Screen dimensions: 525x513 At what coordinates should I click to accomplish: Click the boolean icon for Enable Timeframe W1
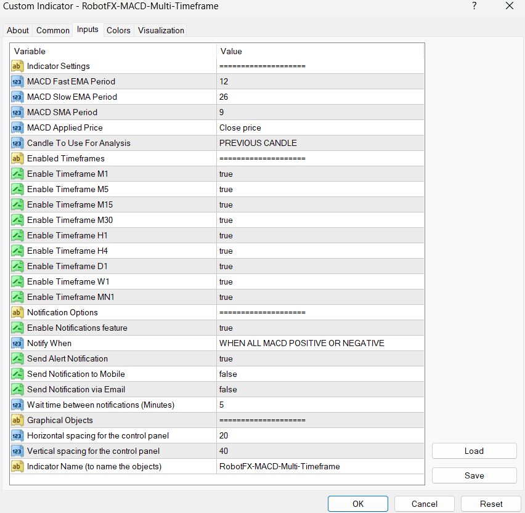tap(17, 281)
